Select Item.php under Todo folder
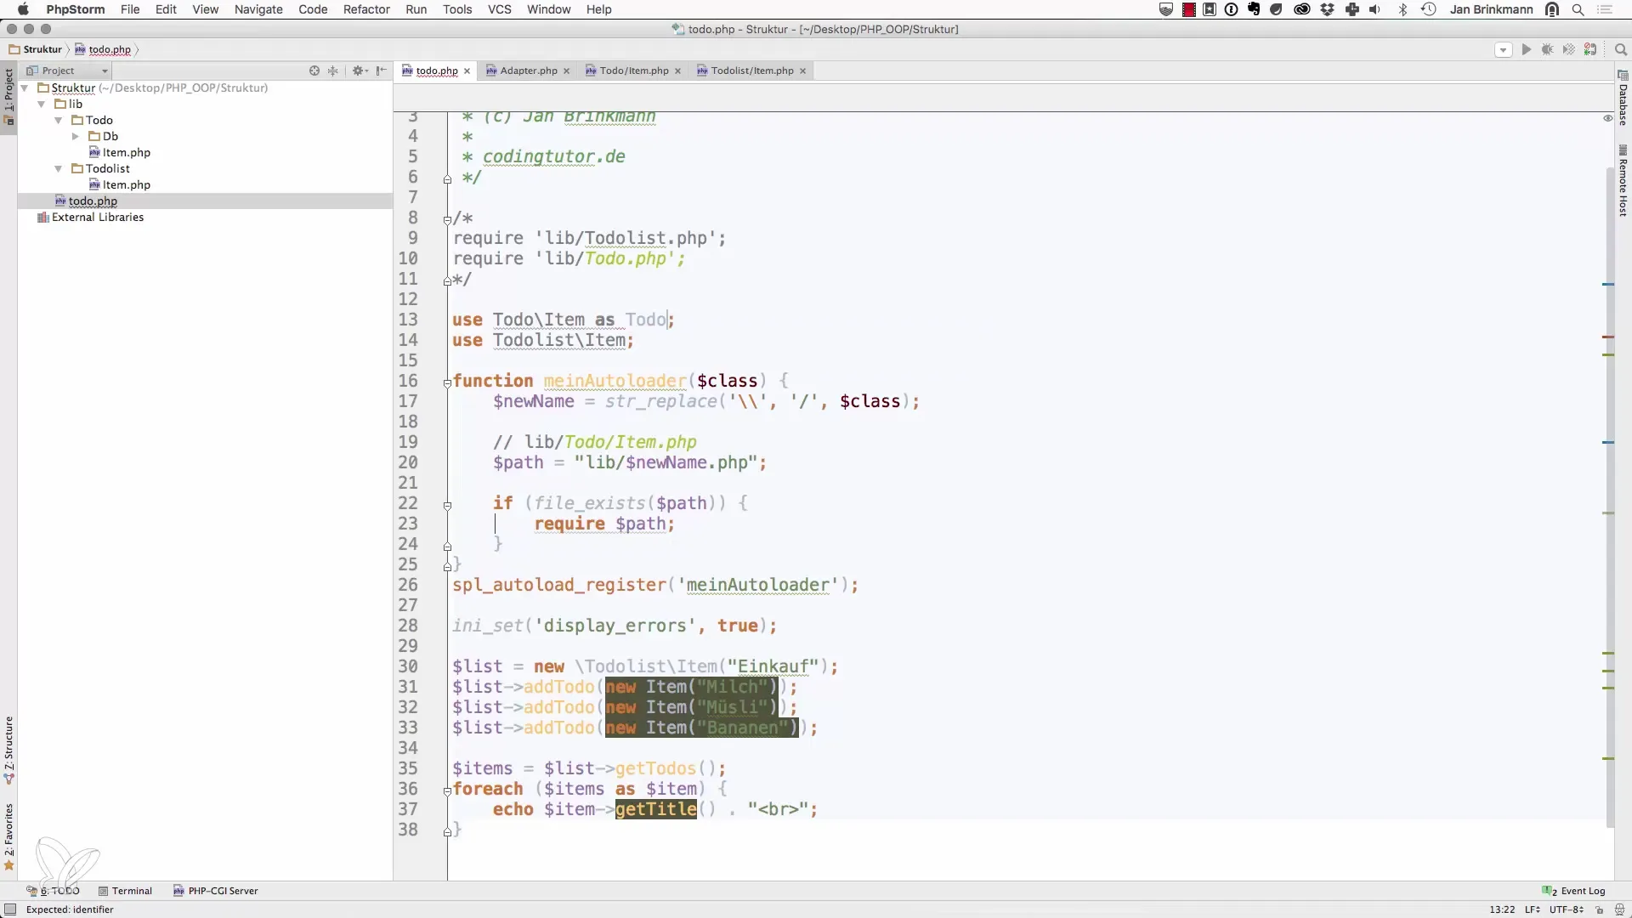Screen dimensions: 1632x918 tap(120, 152)
